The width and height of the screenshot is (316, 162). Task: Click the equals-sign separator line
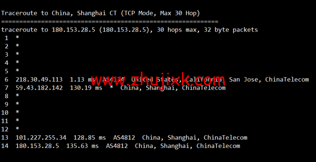(x=110, y=21)
